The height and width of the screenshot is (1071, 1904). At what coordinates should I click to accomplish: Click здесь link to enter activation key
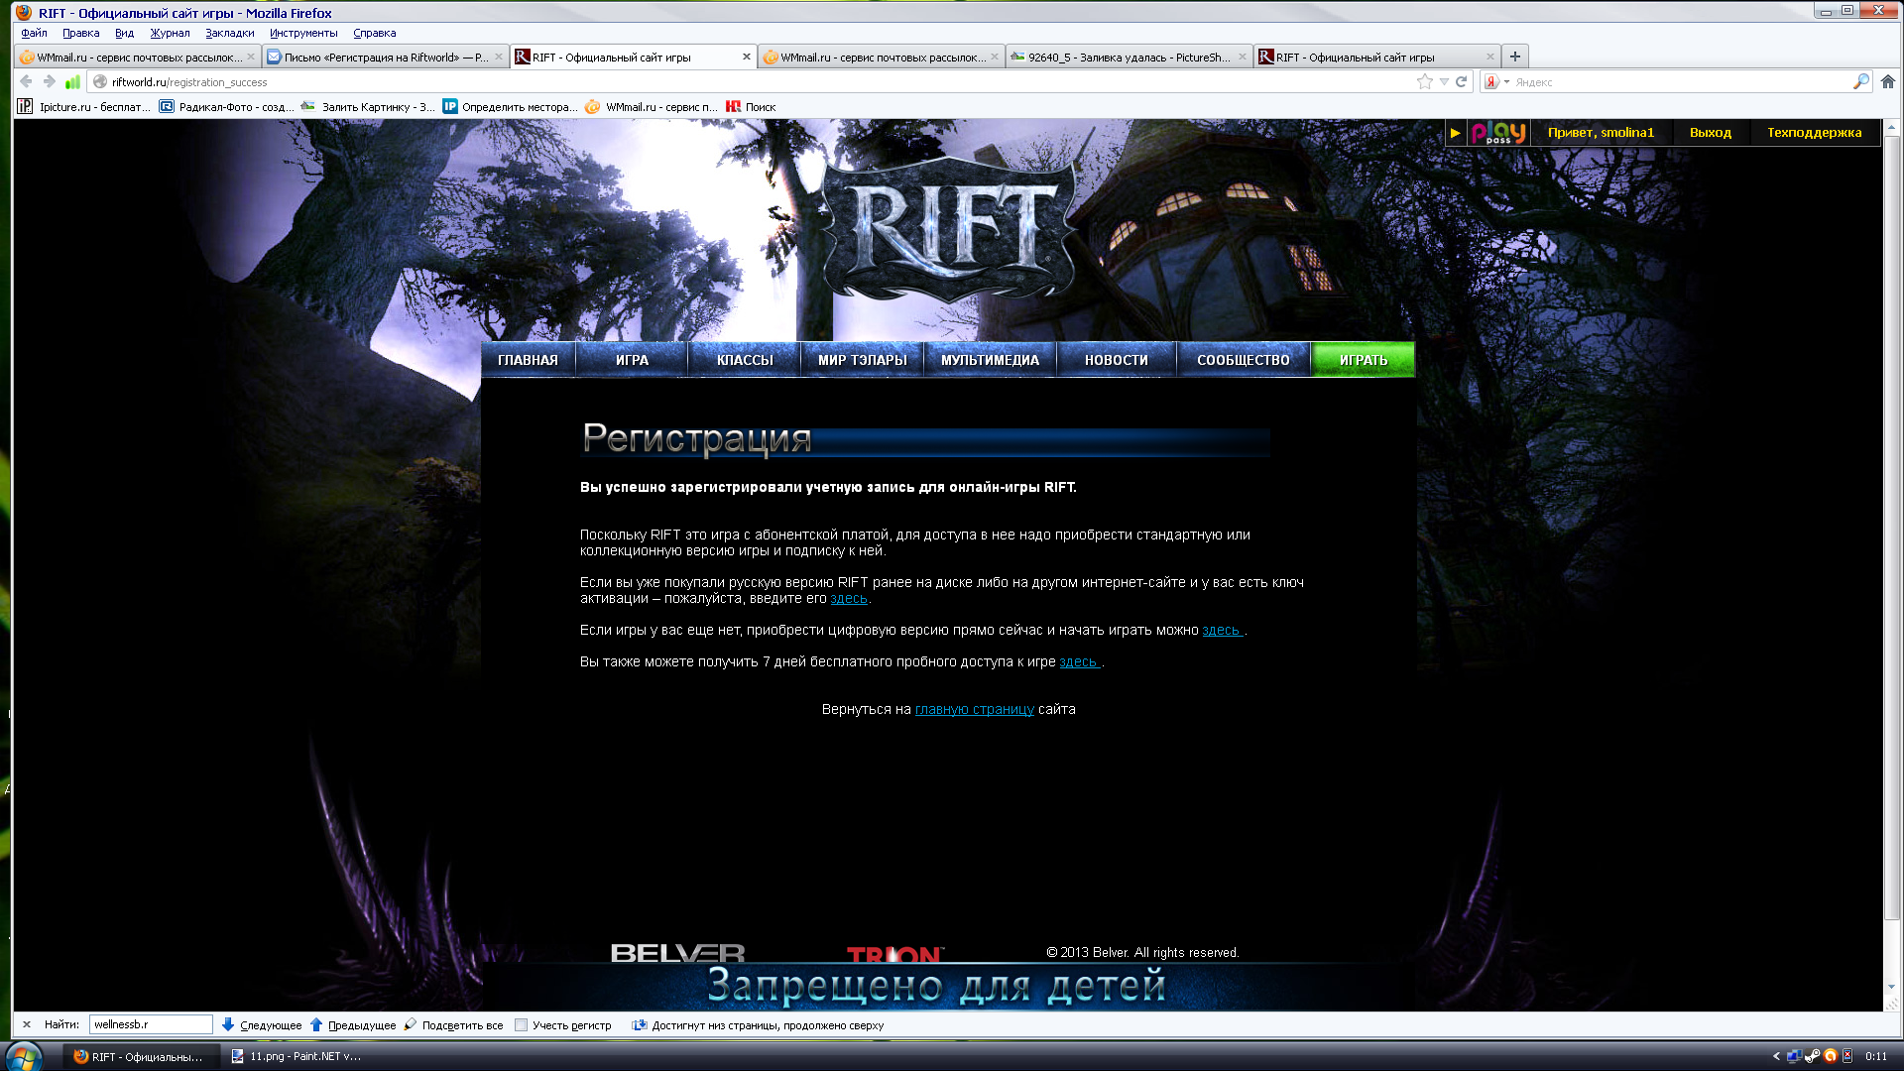[848, 598]
